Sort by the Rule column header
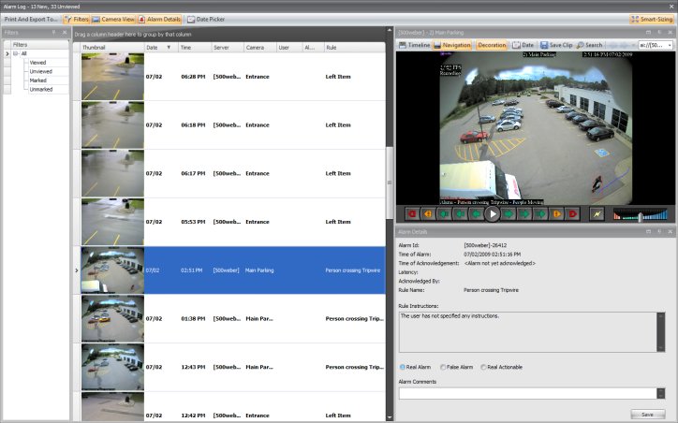 click(x=355, y=48)
